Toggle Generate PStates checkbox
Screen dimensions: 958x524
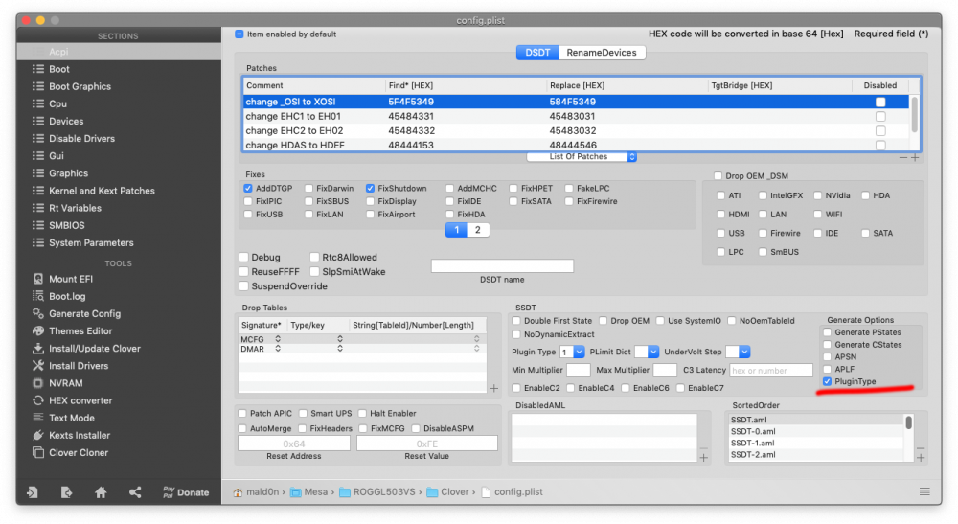828,332
